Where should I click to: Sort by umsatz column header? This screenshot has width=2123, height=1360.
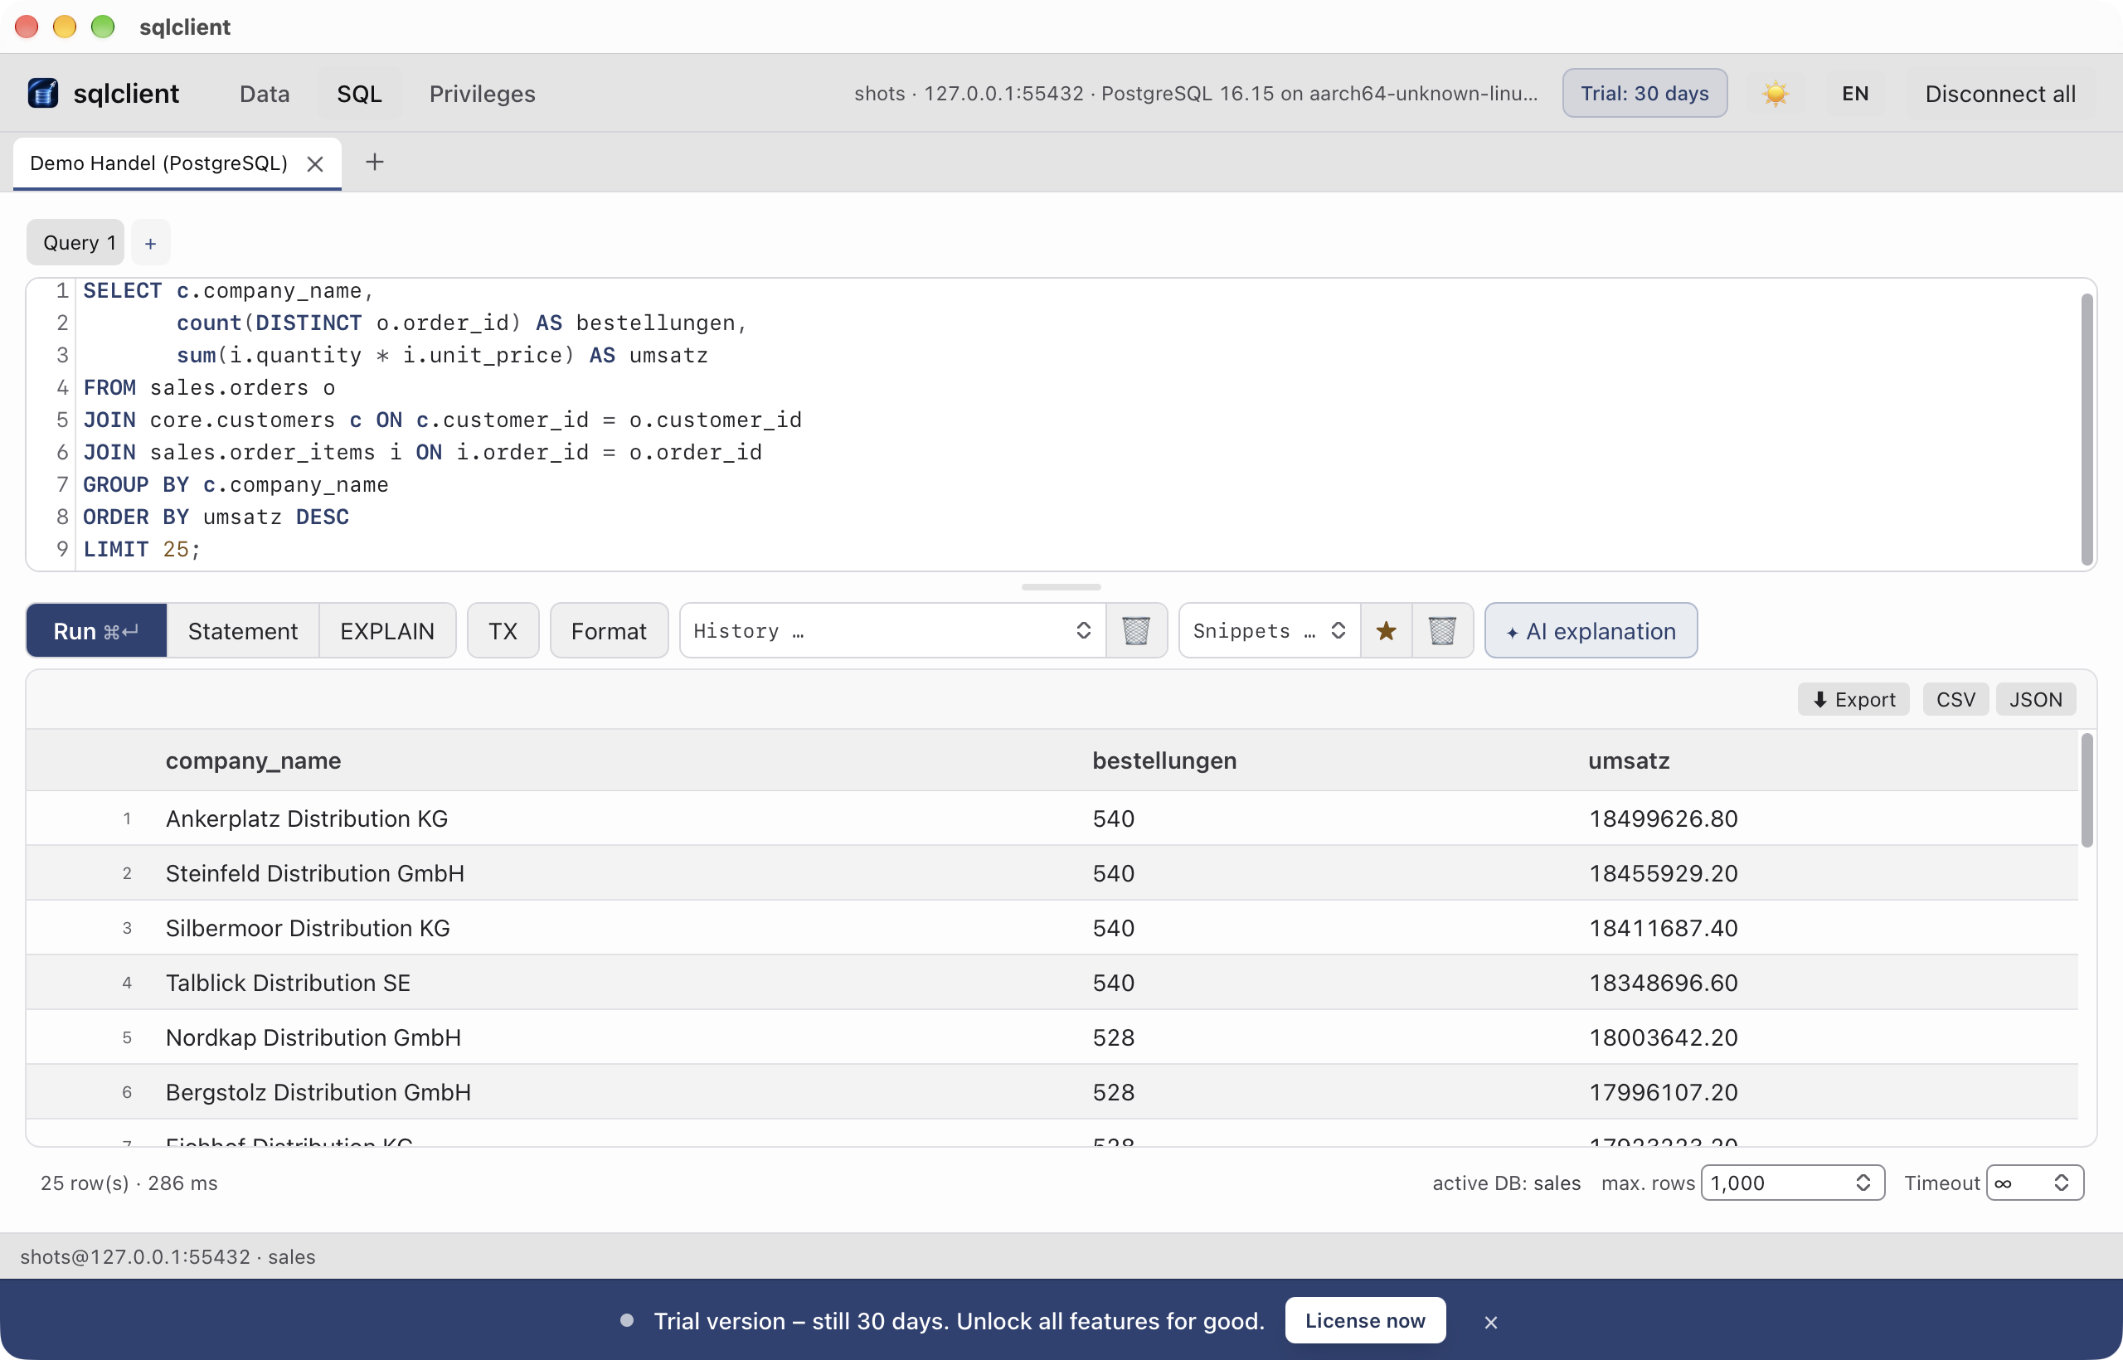(x=1629, y=760)
